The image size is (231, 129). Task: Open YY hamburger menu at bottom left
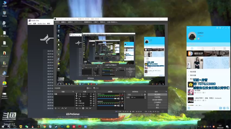pyautogui.click(x=189, y=108)
